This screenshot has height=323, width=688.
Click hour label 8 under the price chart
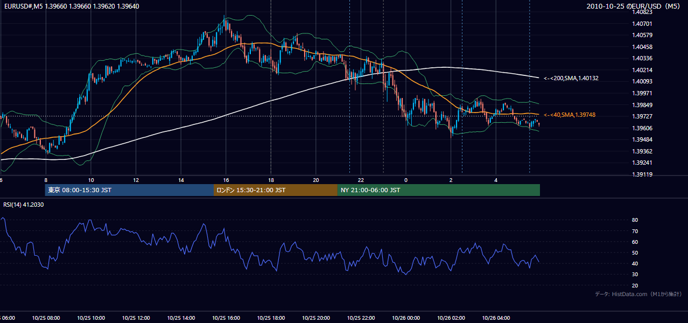(x=46, y=180)
